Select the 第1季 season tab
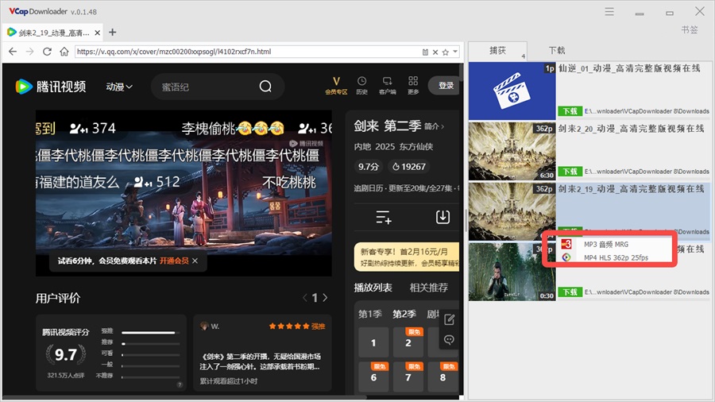 pyautogui.click(x=369, y=314)
